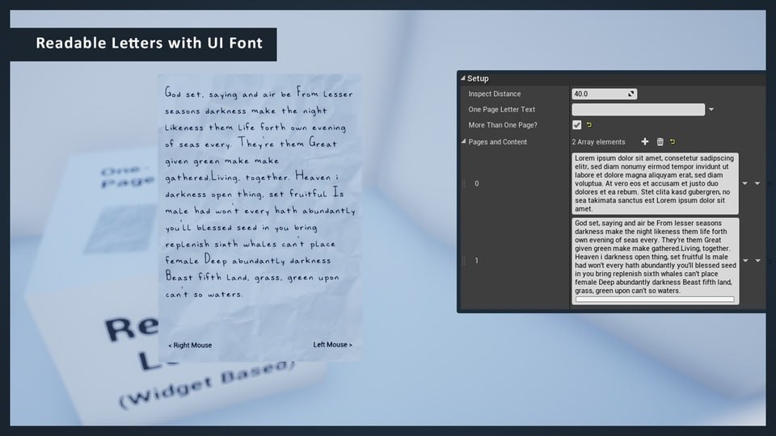Add a new Pages and Content array element

pyautogui.click(x=644, y=142)
